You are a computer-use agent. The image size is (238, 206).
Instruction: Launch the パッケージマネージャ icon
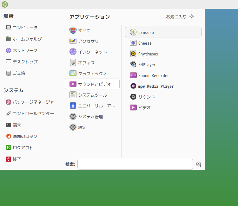pos(9,102)
